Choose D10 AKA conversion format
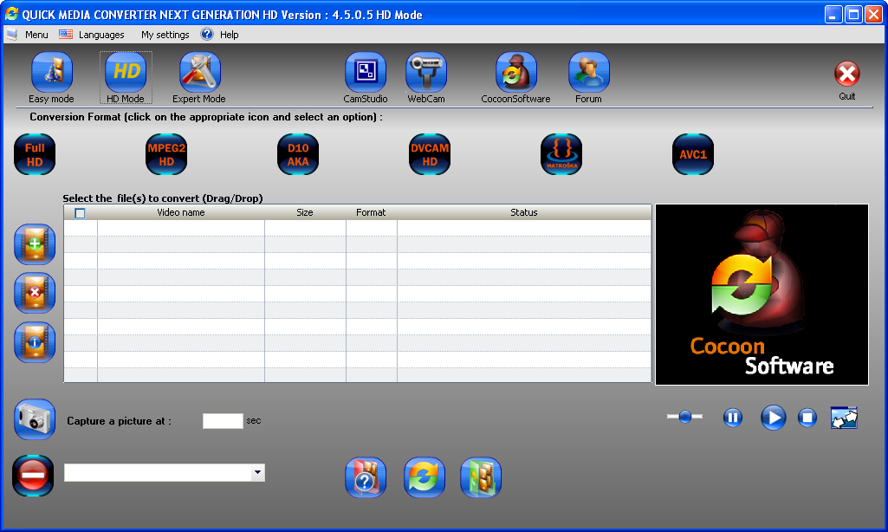This screenshot has width=888, height=532. point(298,154)
